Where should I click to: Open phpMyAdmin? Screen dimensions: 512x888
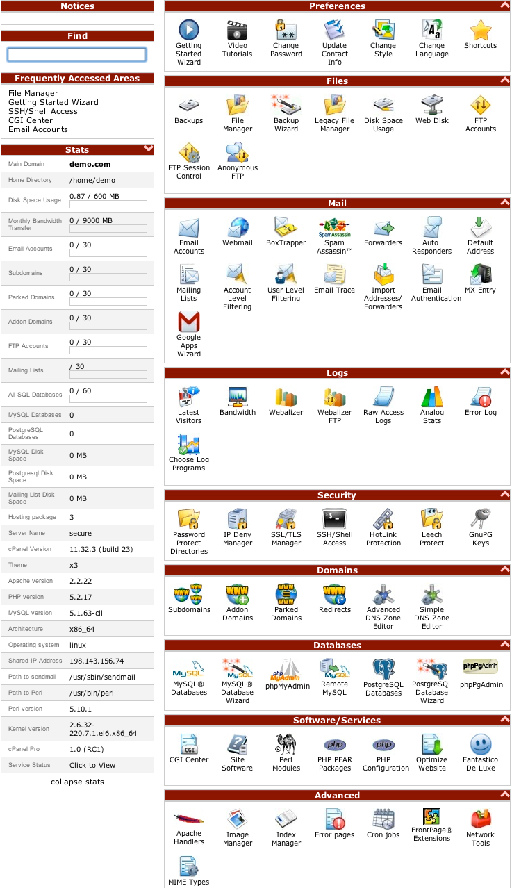coord(286,671)
